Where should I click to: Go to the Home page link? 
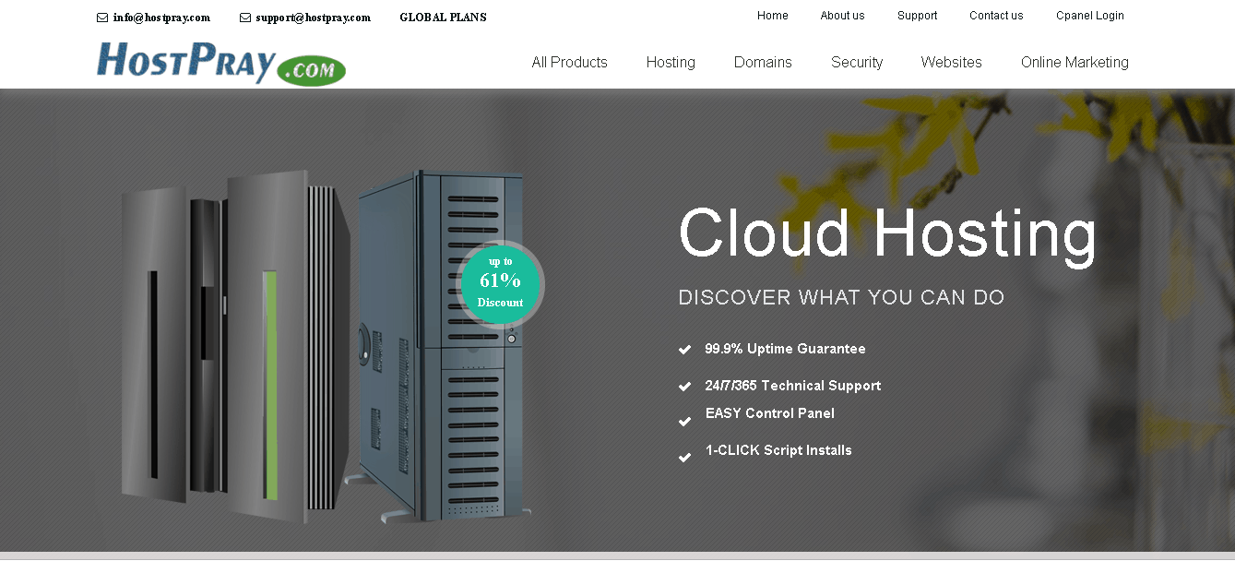point(773,16)
